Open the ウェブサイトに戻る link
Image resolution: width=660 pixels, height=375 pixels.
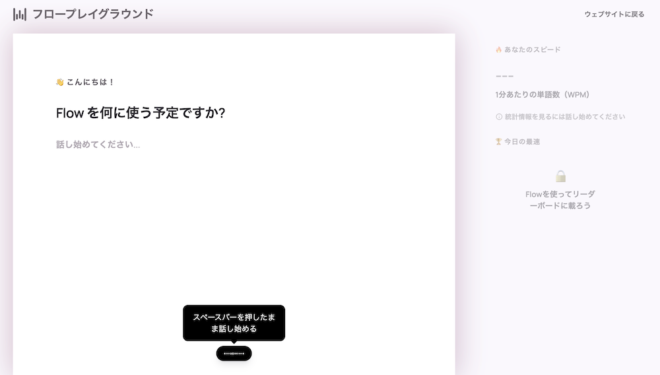pos(614,15)
